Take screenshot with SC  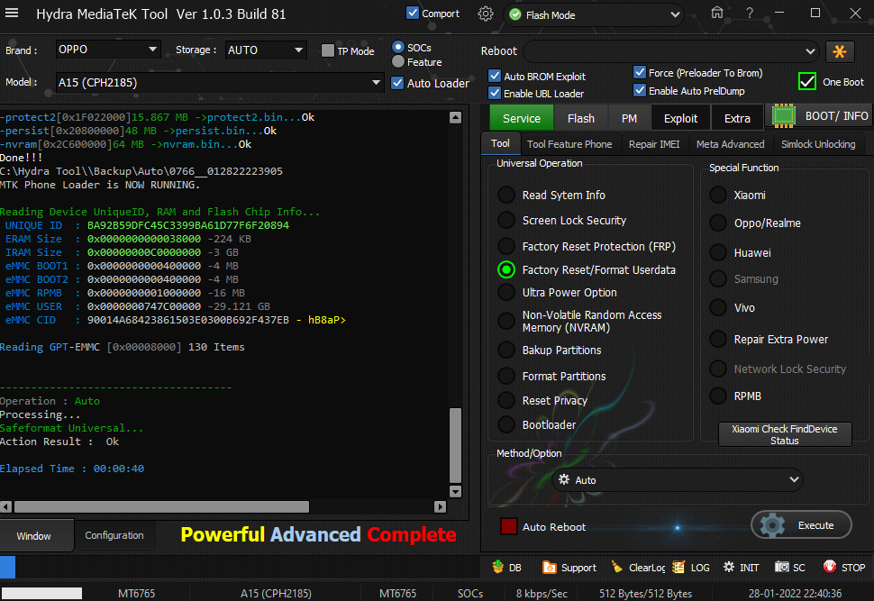[790, 567]
